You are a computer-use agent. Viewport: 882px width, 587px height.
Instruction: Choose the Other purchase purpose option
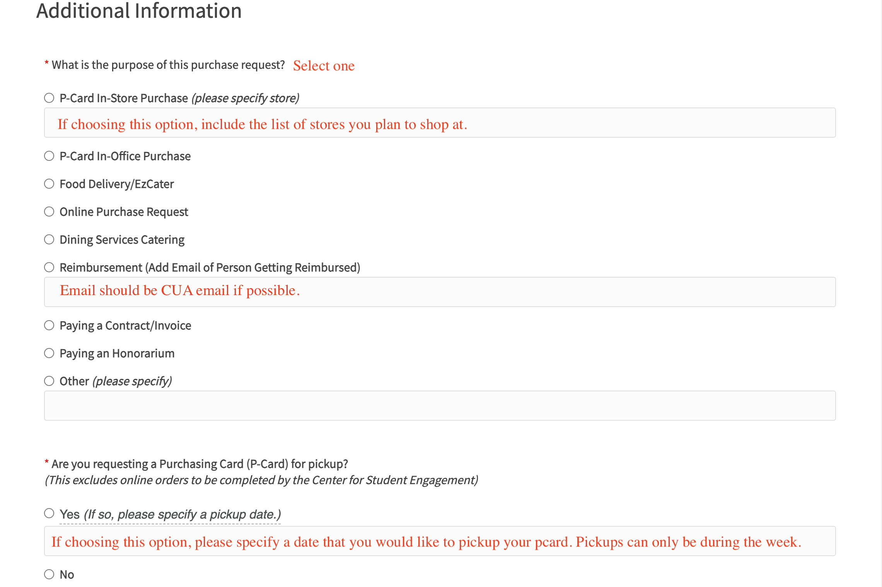tap(49, 381)
